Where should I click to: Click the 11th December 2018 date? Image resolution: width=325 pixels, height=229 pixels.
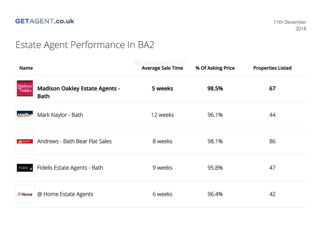[x=290, y=25]
